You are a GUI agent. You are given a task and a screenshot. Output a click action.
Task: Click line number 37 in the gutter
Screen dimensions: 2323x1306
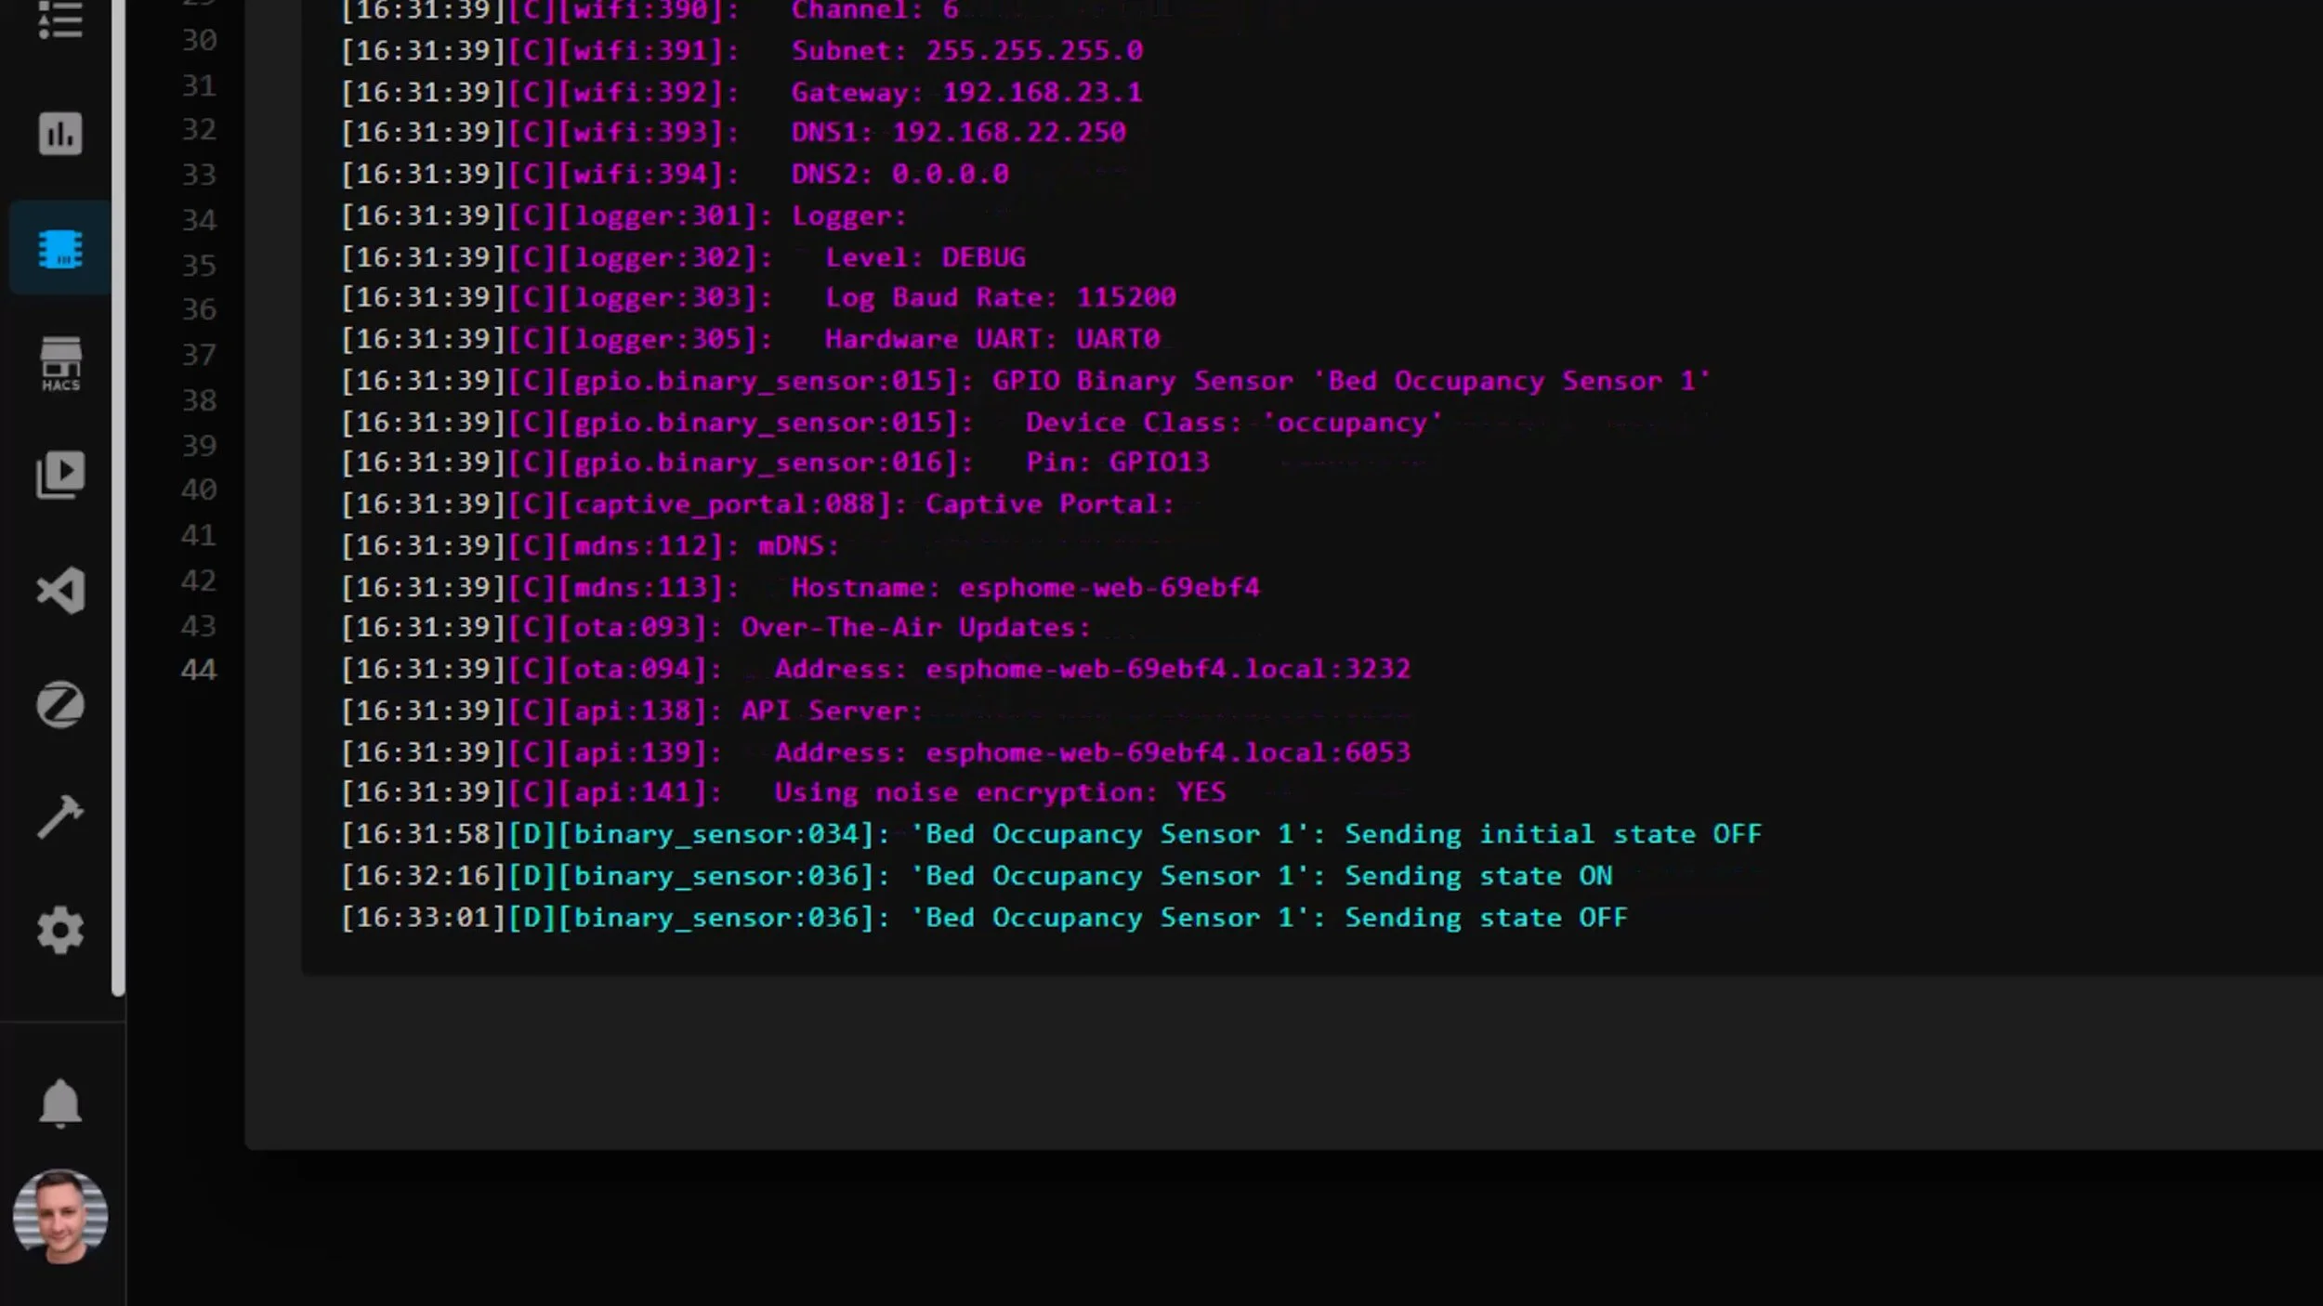click(199, 355)
